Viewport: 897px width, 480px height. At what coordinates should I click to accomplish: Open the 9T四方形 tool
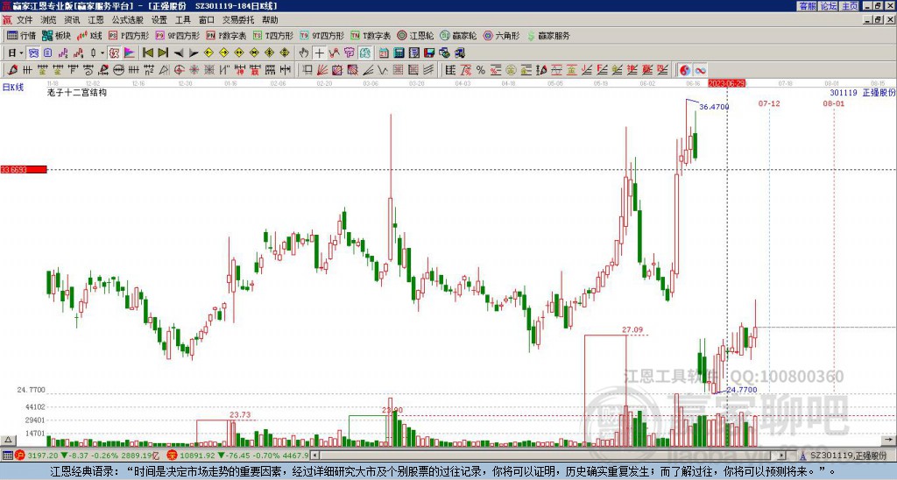321,35
